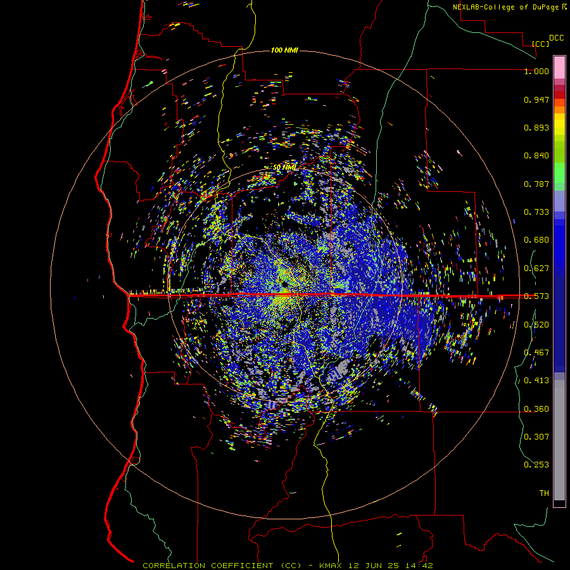The width and height of the screenshot is (570, 570).
Task: Click the 0.360 legend value
Action: click(536, 409)
